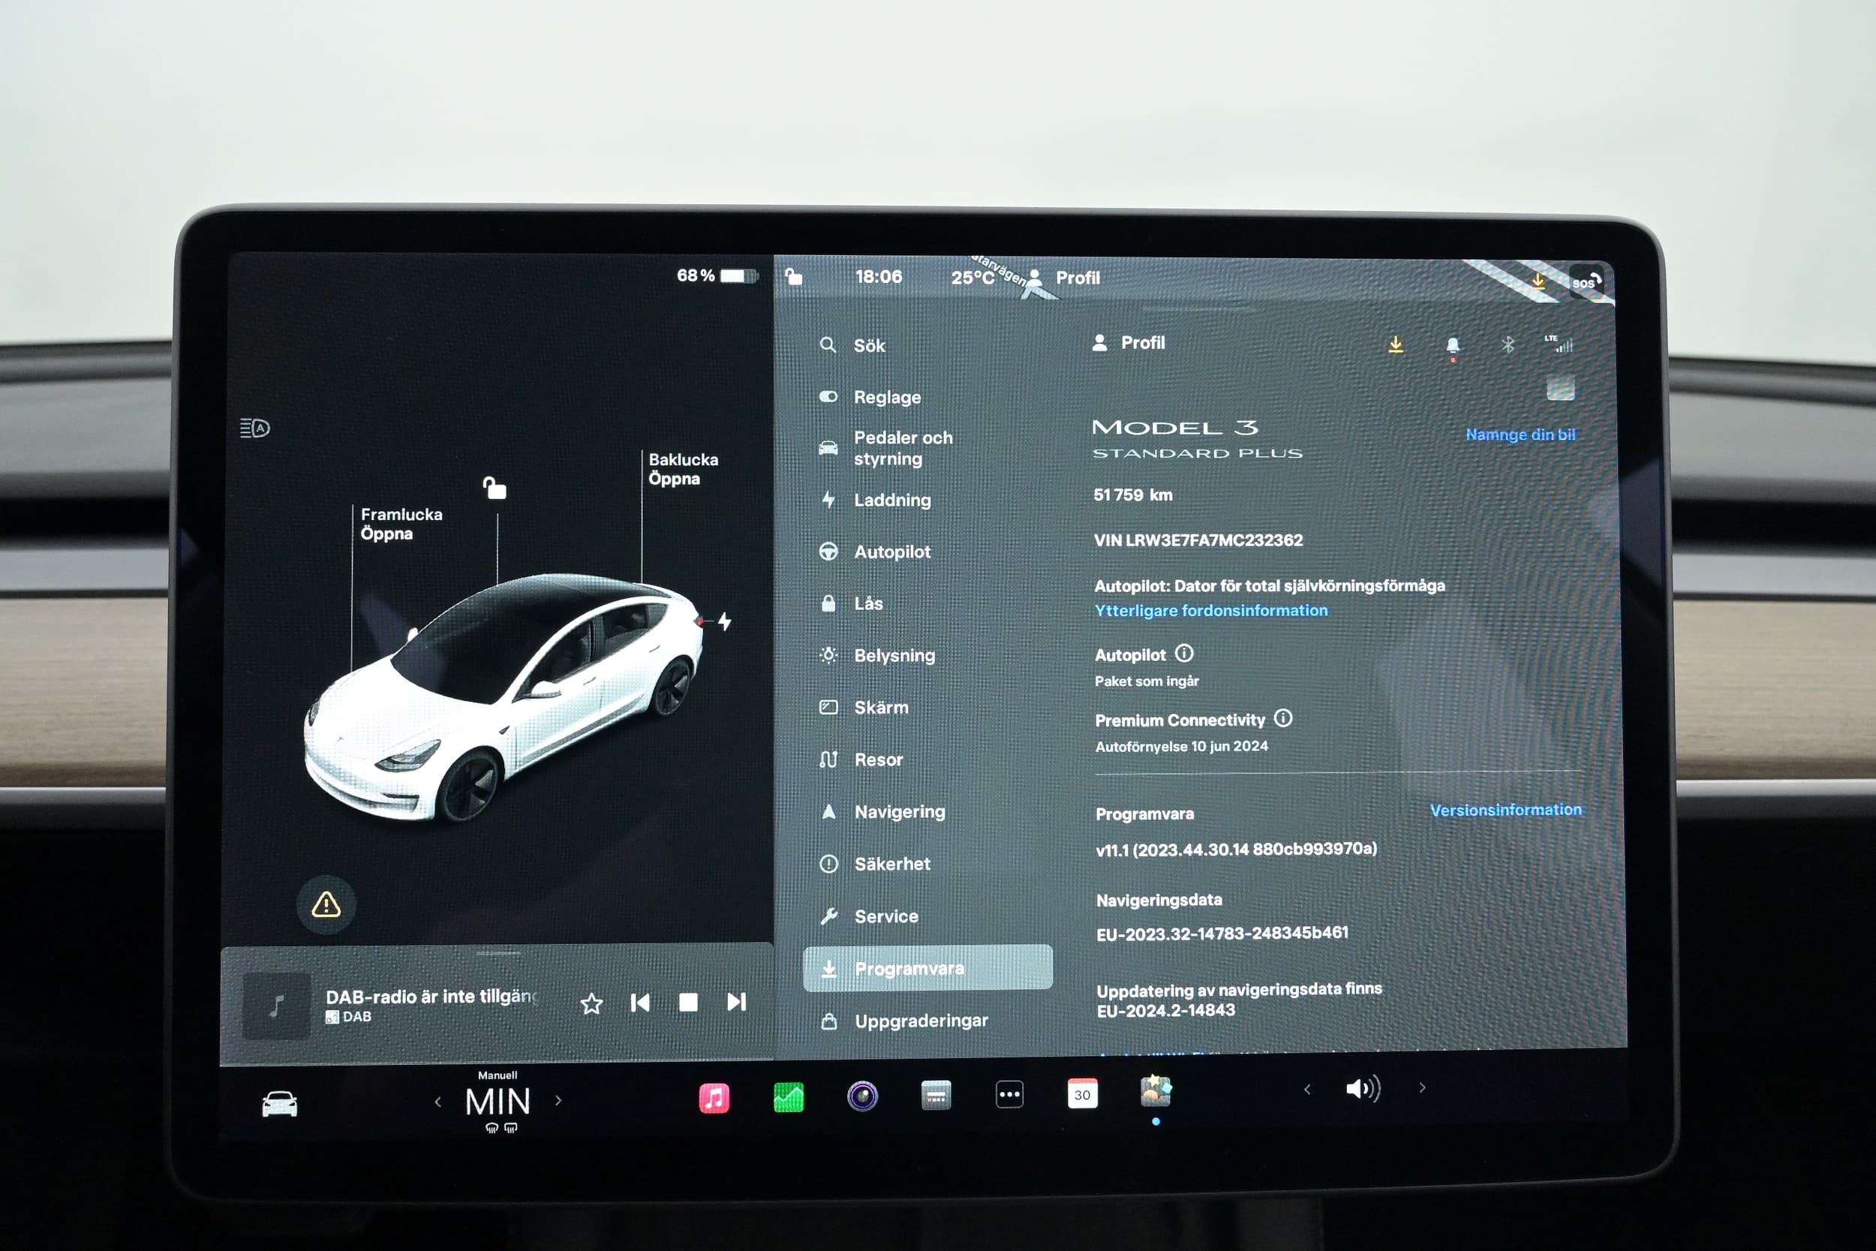
Task: Click Ytterligare fordonsinformation link
Action: point(1211,610)
